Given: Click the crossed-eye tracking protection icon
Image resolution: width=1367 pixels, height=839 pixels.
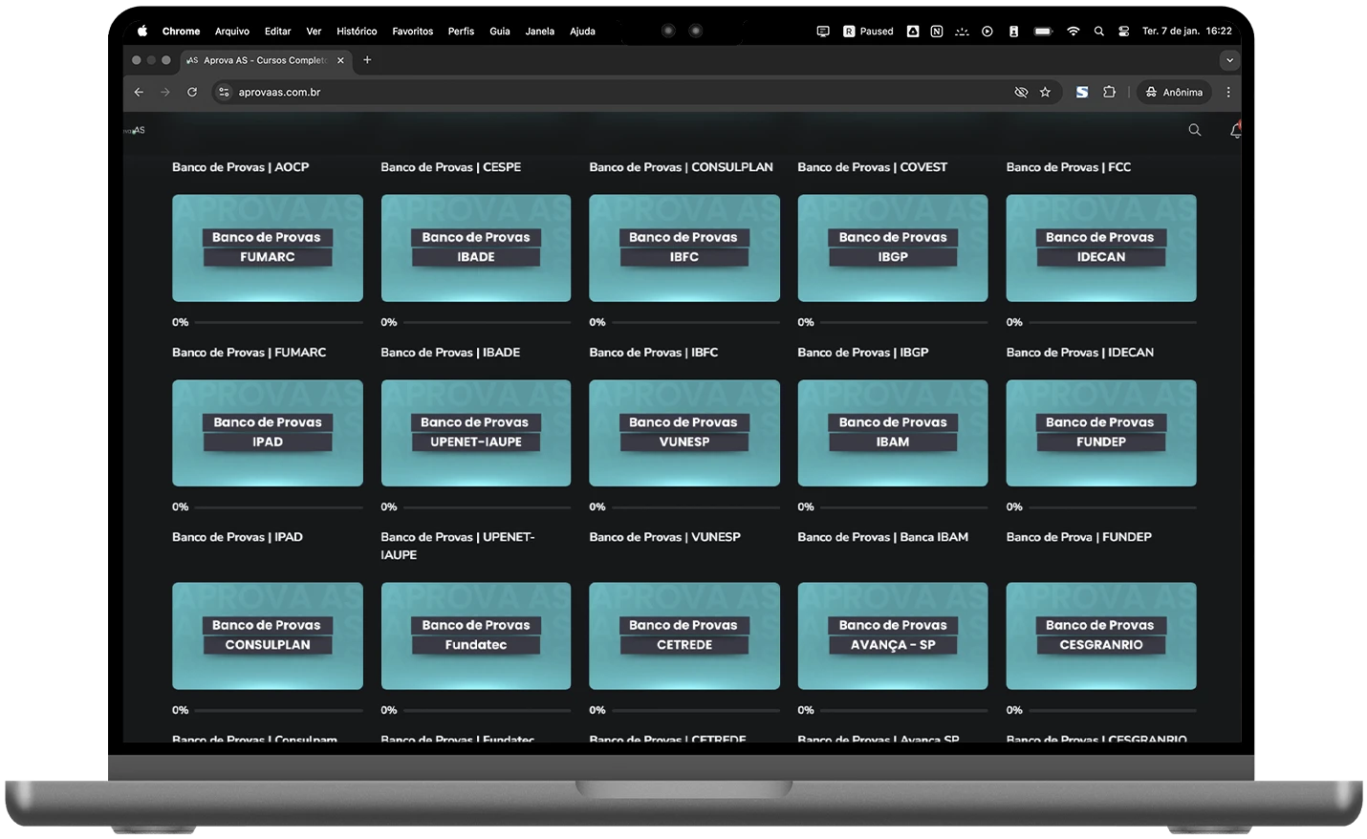Looking at the screenshot, I should (1021, 93).
